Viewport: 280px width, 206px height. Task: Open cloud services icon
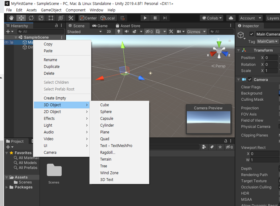click(231, 18)
